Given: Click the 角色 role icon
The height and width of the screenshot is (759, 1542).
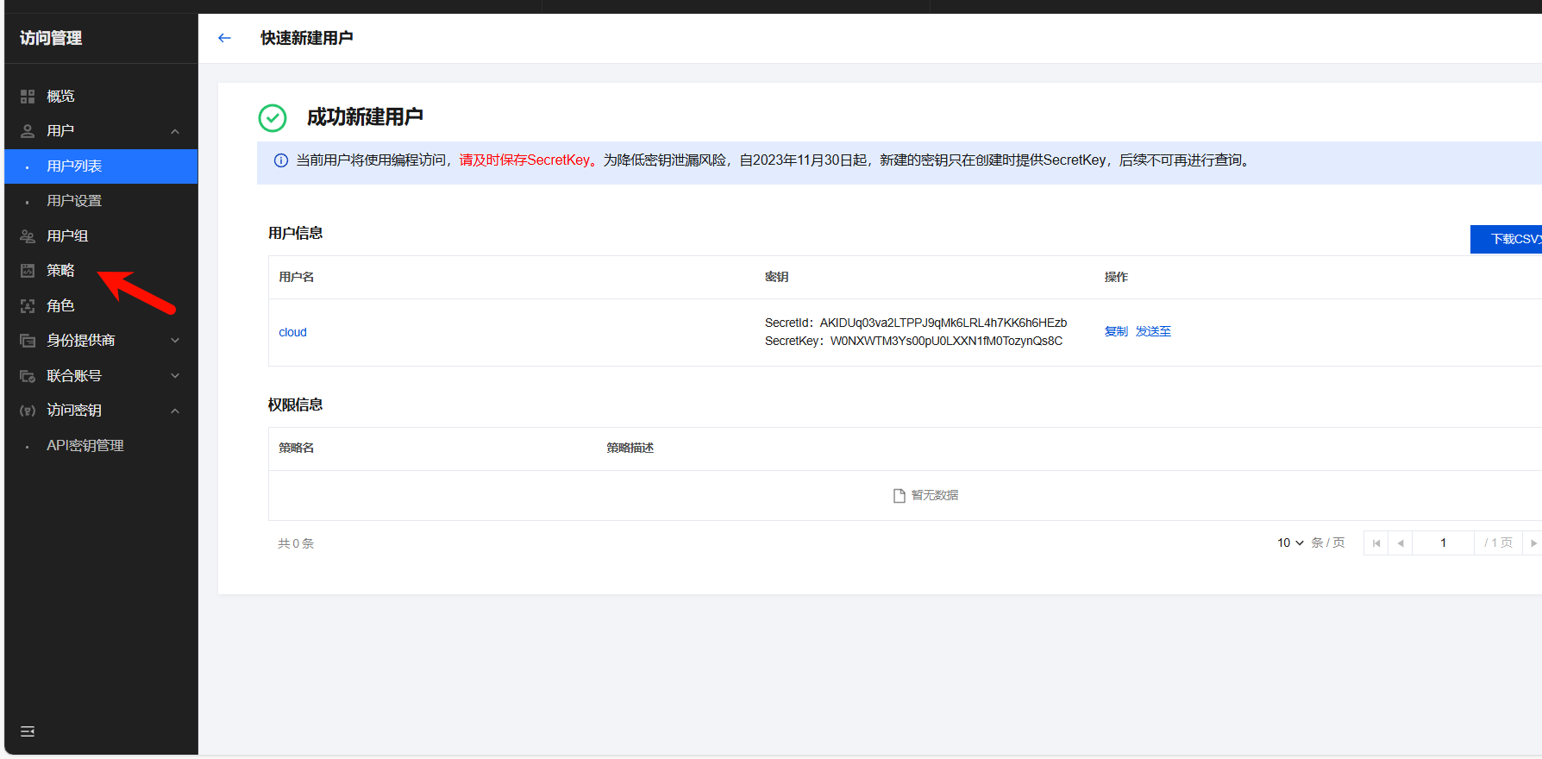Looking at the screenshot, I should click(28, 306).
